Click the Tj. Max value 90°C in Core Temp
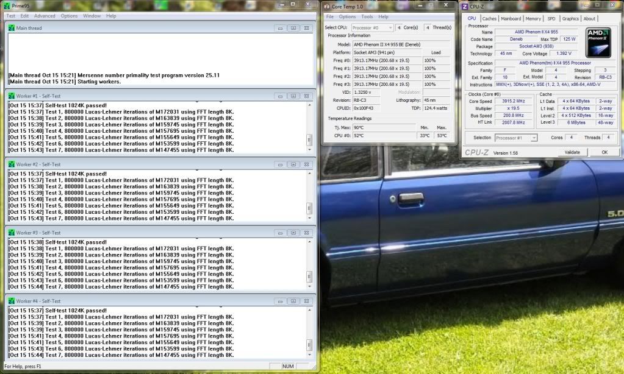Viewport: 624px width, 374px height. [384, 127]
